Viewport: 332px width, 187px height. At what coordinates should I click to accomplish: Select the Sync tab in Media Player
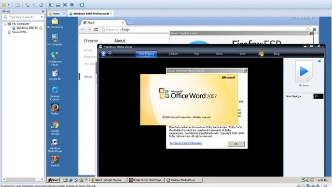[x=242, y=54]
